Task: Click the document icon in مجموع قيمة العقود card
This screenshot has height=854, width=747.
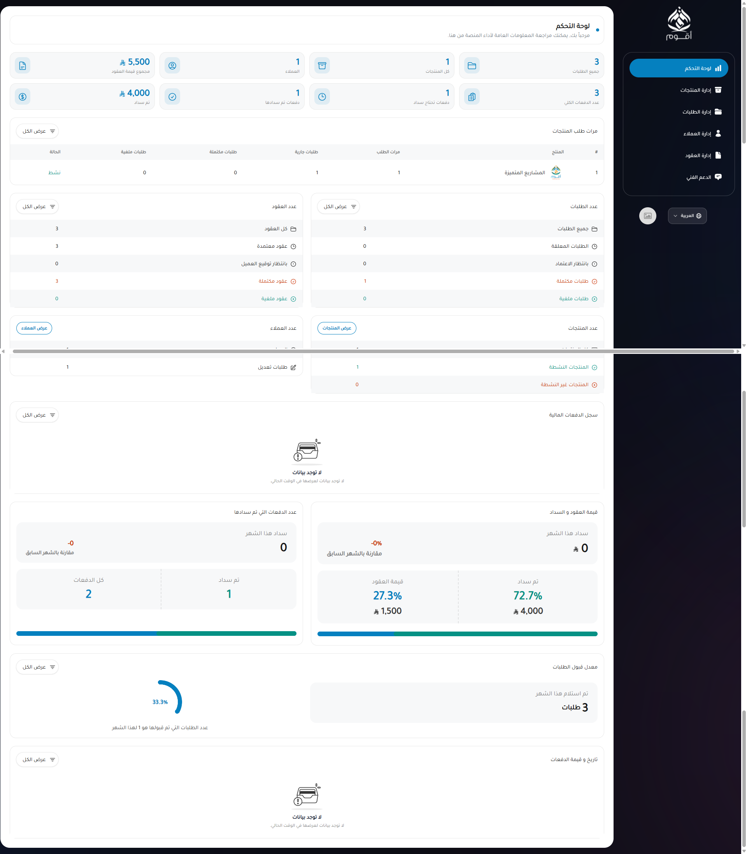Action: click(x=23, y=65)
